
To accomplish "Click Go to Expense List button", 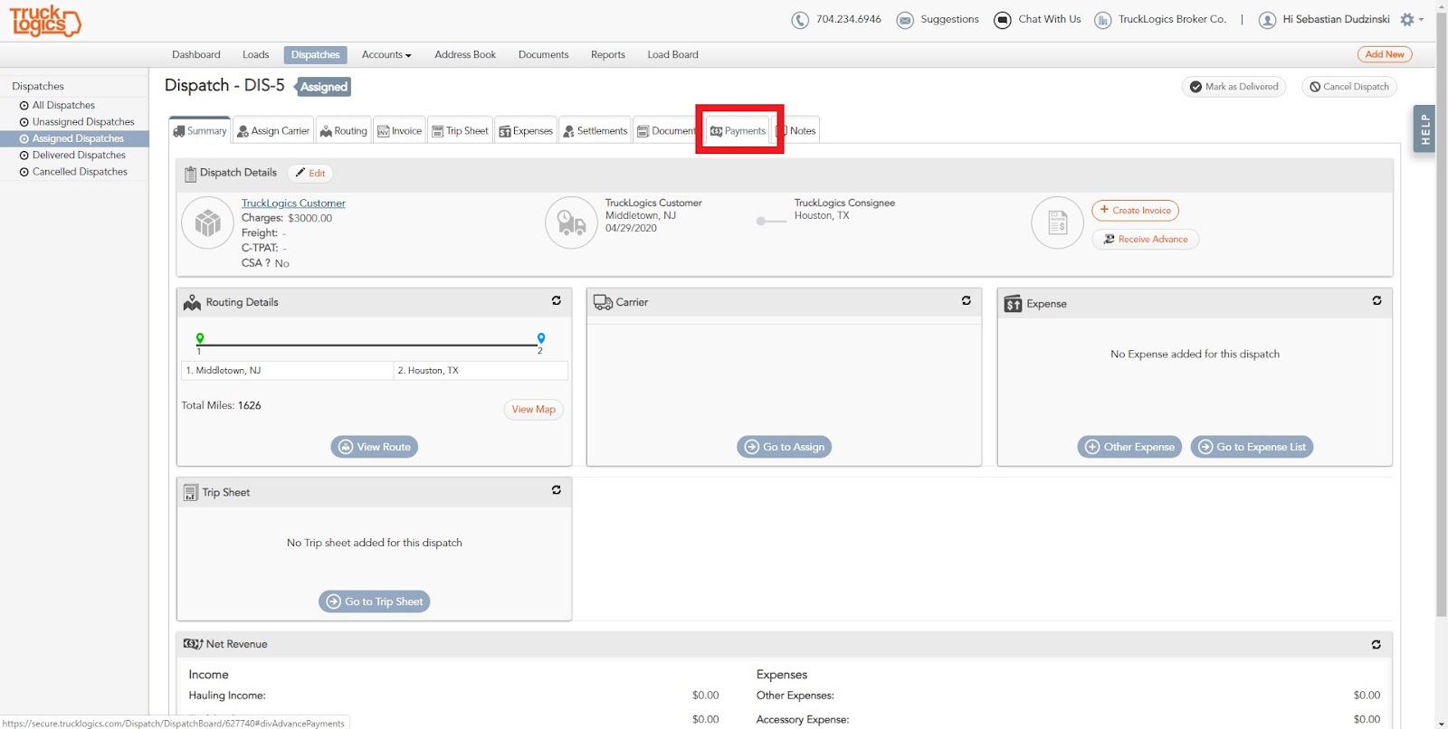I will [1253, 447].
